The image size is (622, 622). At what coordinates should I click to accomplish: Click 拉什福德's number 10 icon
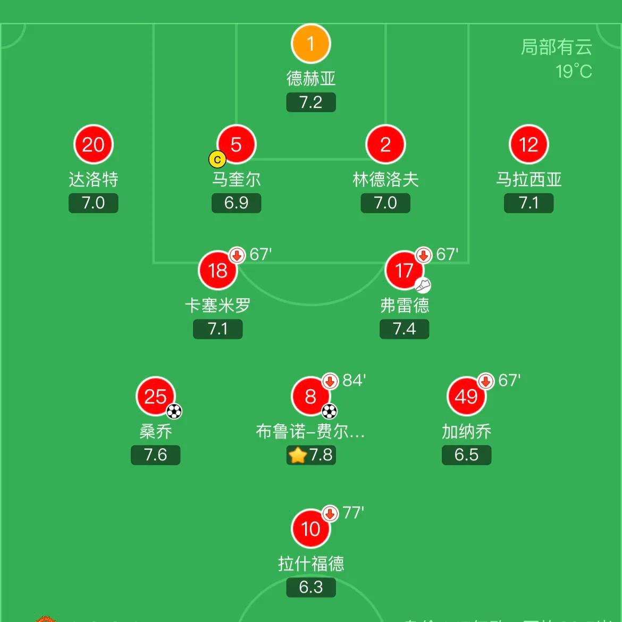(310, 528)
